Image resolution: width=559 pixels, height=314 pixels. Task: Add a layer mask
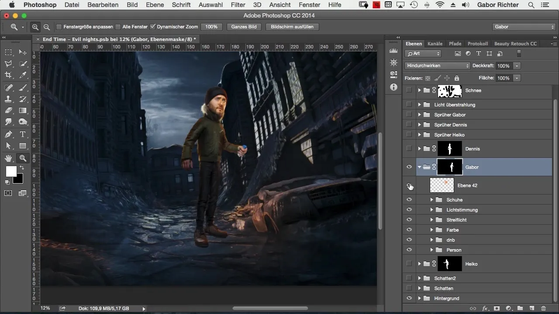(497, 308)
